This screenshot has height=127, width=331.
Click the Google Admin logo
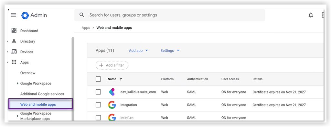click(x=34, y=15)
